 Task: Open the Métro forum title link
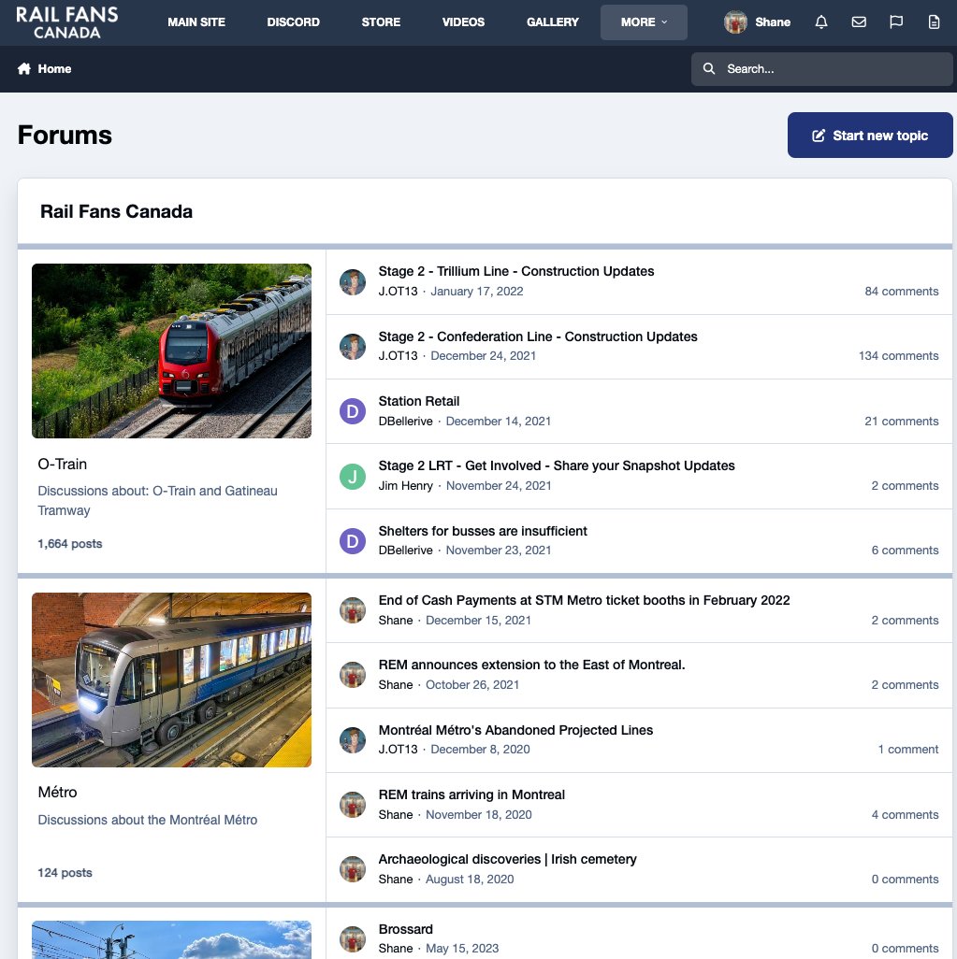pos(58,792)
